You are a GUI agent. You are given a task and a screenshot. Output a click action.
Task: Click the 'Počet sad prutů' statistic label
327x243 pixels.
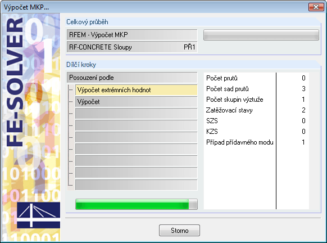click(x=228, y=89)
